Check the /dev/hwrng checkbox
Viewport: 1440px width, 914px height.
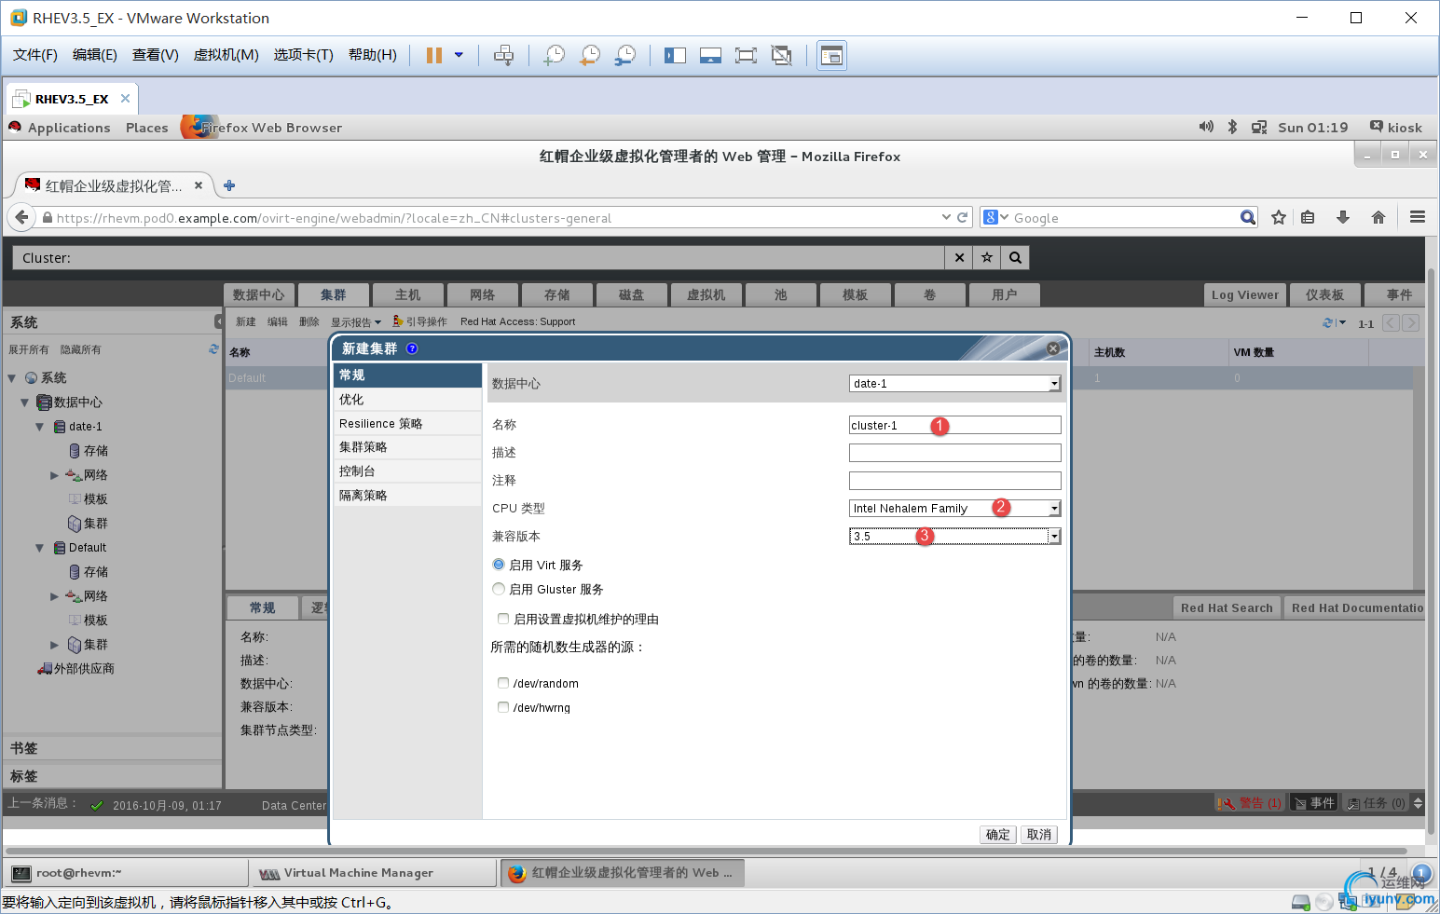pos(503,707)
